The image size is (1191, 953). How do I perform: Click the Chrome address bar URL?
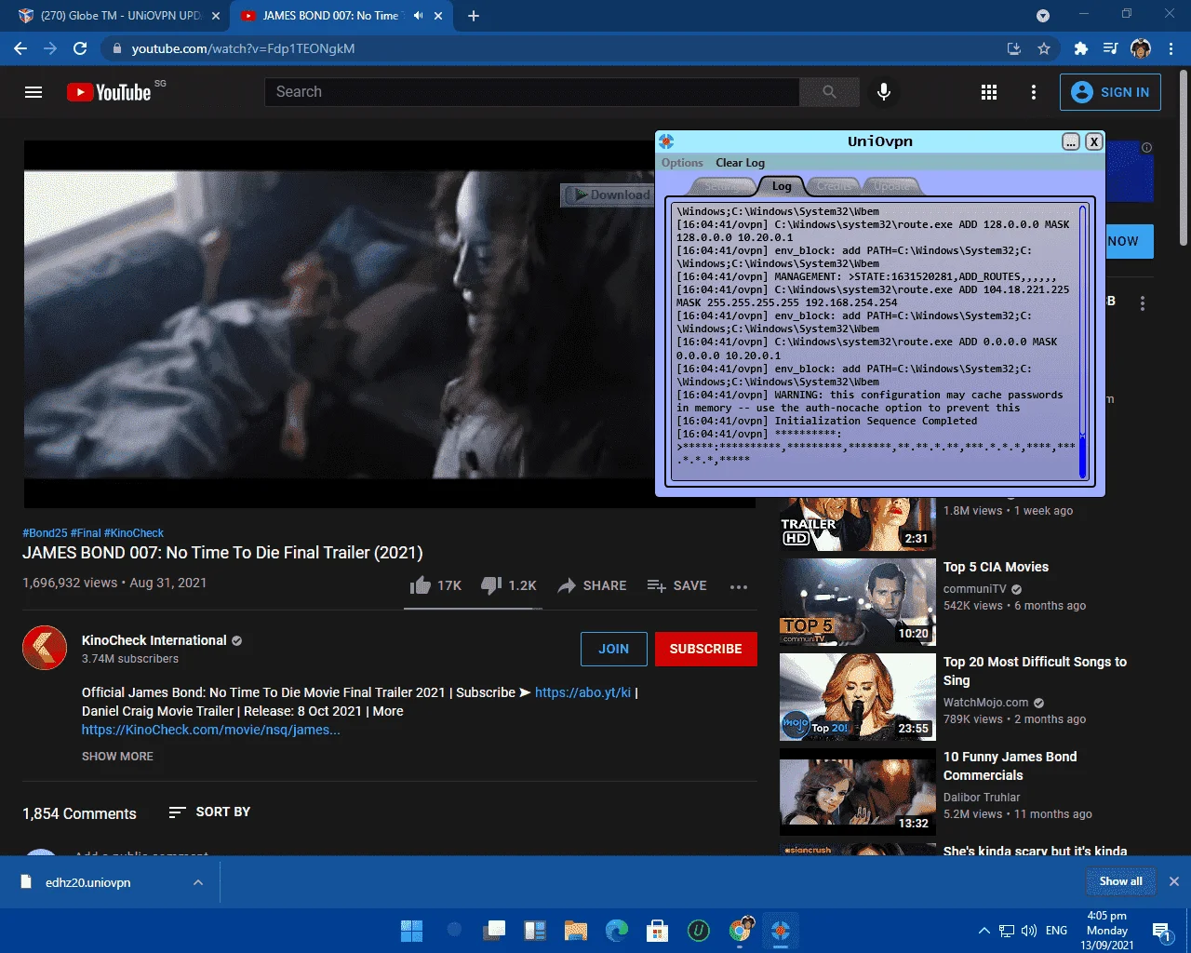(243, 48)
